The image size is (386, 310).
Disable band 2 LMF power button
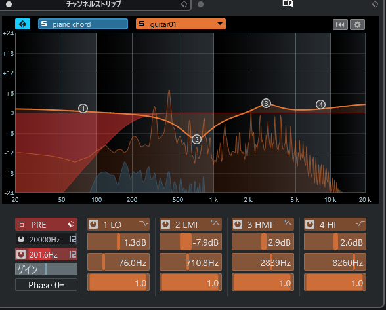(165, 224)
